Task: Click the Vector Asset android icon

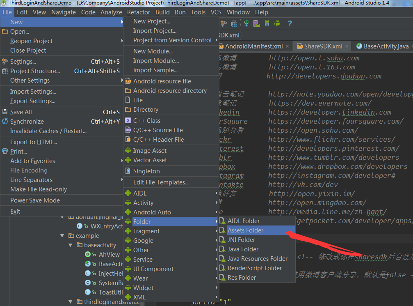Action: (x=128, y=160)
